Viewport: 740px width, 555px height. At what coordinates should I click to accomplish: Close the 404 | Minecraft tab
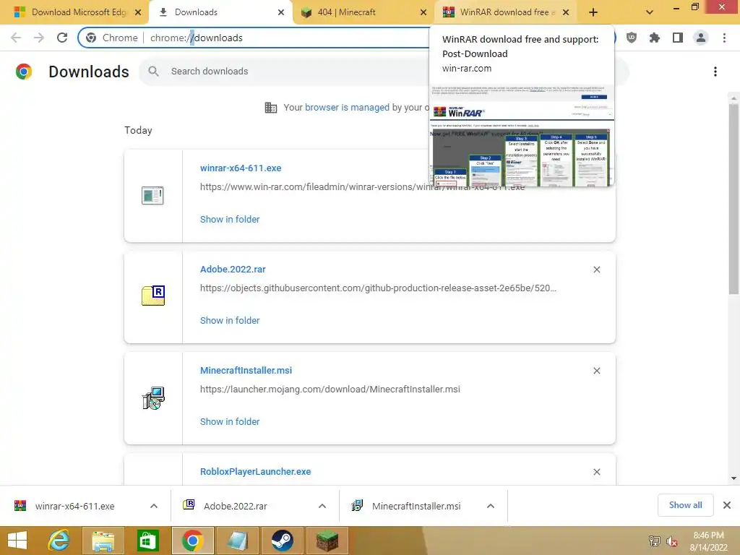click(x=423, y=12)
